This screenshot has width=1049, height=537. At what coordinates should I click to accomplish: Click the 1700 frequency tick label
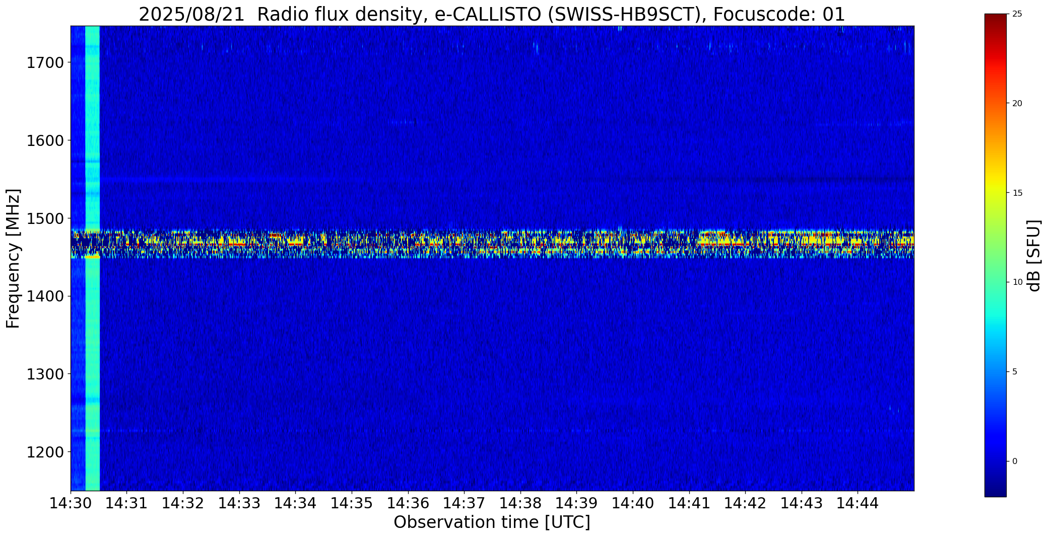pos(46,63)
